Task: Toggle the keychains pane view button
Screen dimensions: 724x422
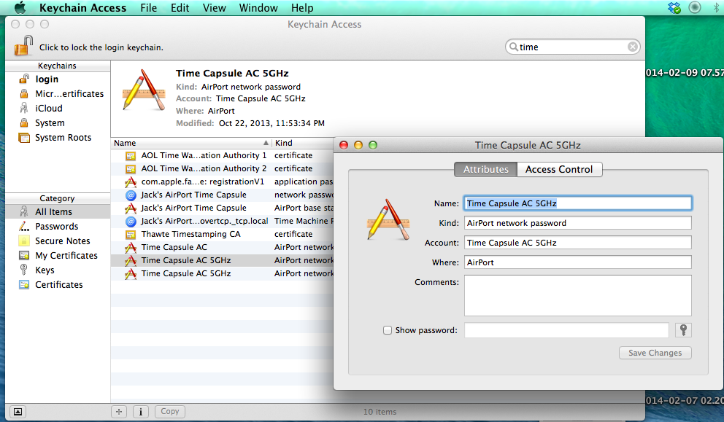Action: 18,411
